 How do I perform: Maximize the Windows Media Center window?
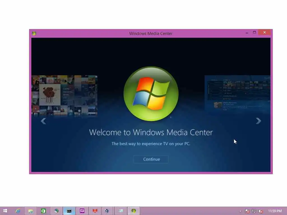click(254, 32)
